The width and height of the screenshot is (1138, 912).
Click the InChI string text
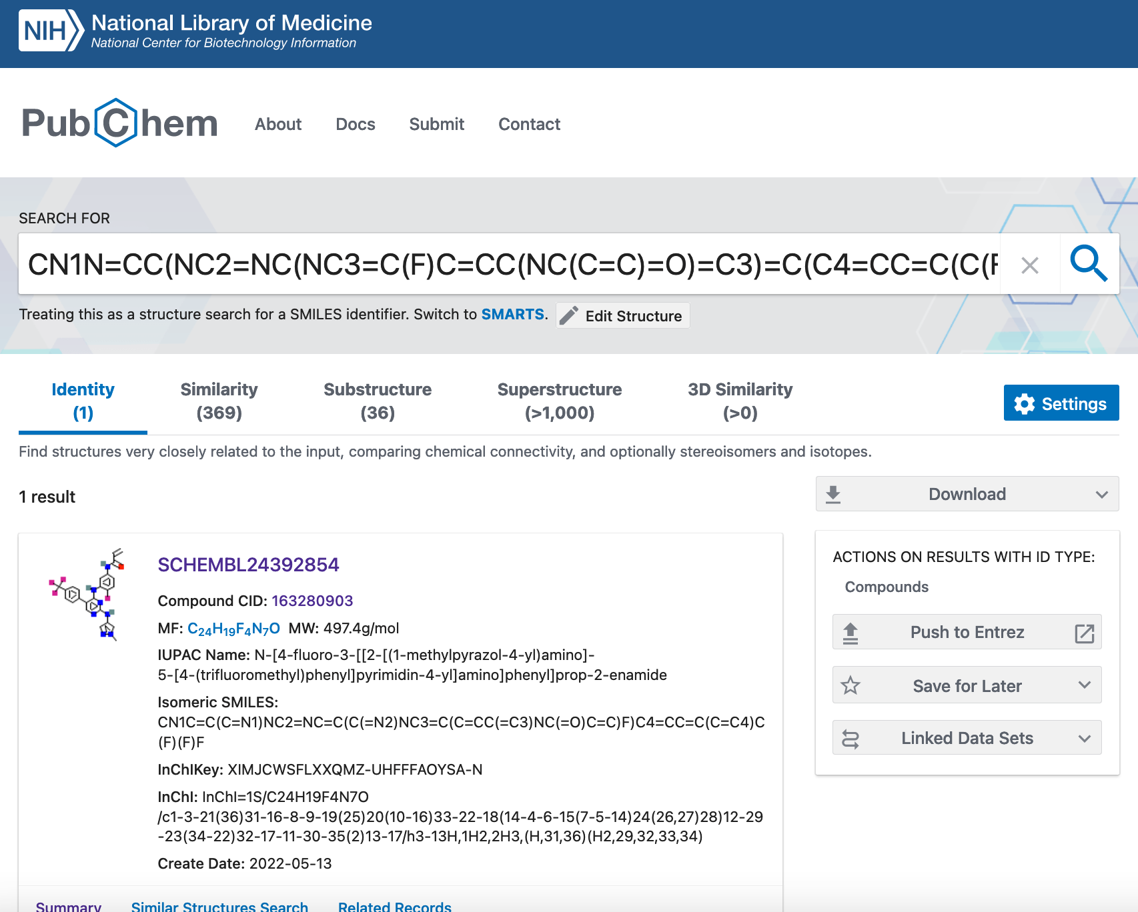tap(460, 817)
